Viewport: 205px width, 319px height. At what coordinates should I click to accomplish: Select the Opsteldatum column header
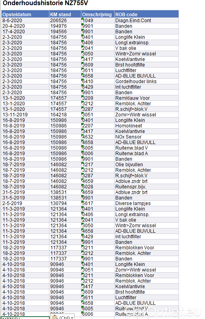[25, 14]
